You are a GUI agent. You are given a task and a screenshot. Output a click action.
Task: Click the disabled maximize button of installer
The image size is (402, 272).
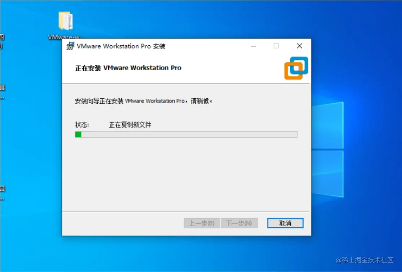[276, 46]
